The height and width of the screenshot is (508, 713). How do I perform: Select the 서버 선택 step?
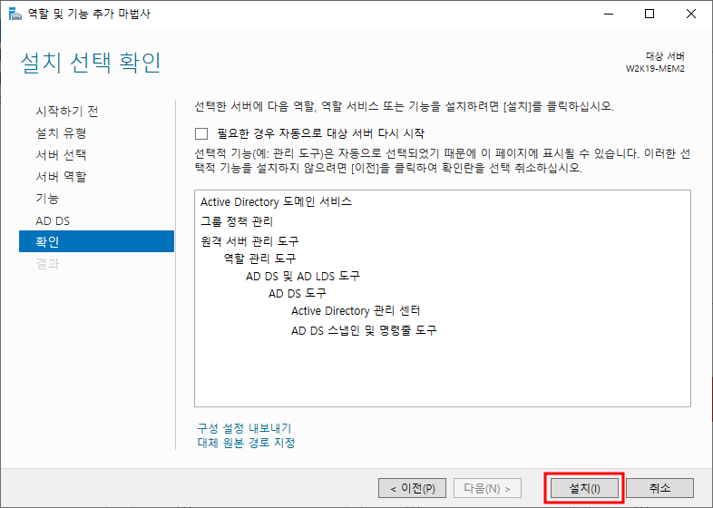61,154
